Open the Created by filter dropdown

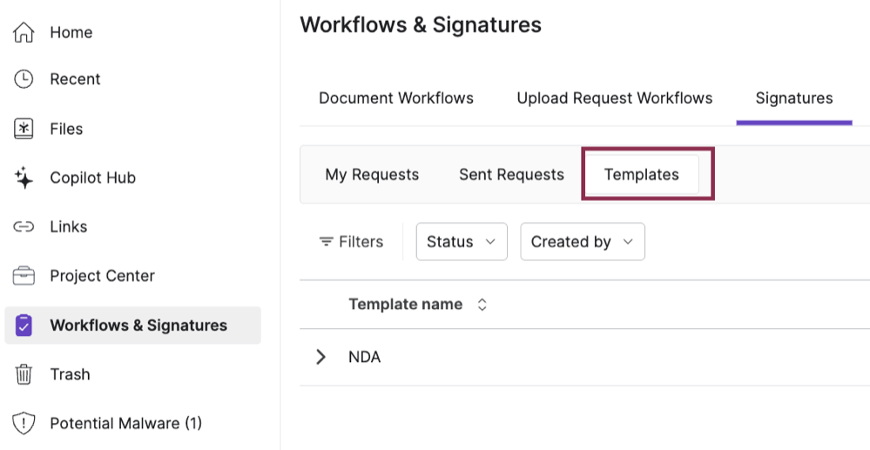[582, 242]
